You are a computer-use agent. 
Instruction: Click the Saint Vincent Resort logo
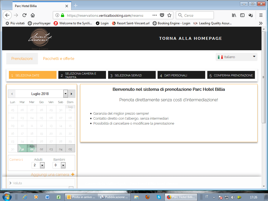point(40,38)
